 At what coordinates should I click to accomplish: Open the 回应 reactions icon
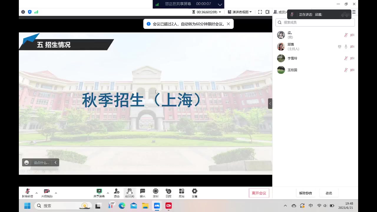click(168, 193)
